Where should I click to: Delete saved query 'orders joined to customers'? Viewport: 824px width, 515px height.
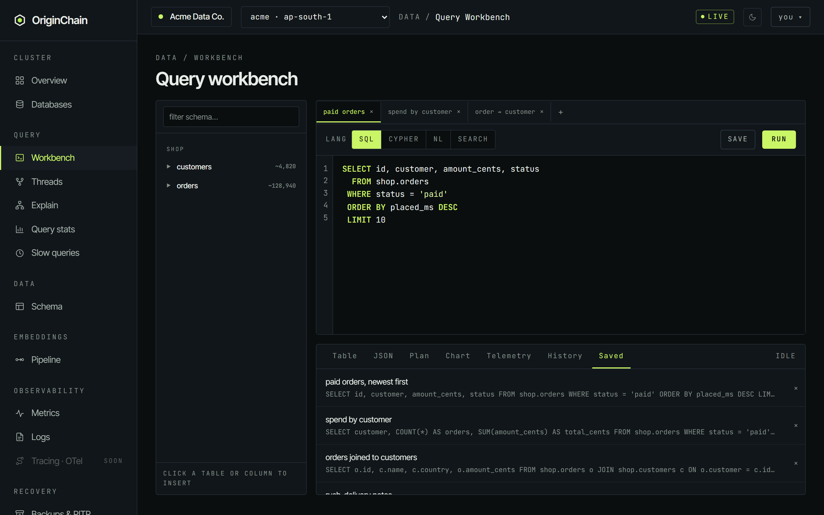(796, 463)
